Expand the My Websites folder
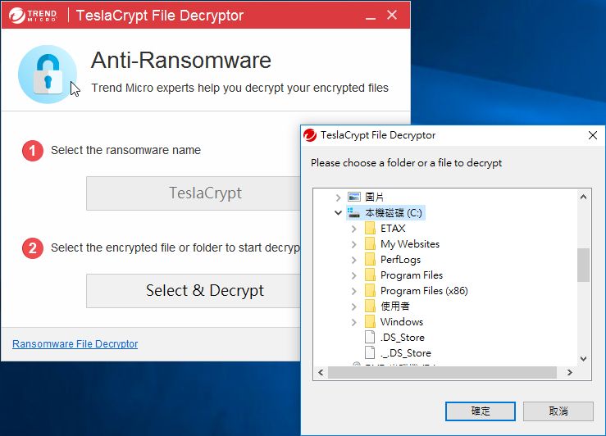The width and height of the screenshot is (606, 436). 353,244
